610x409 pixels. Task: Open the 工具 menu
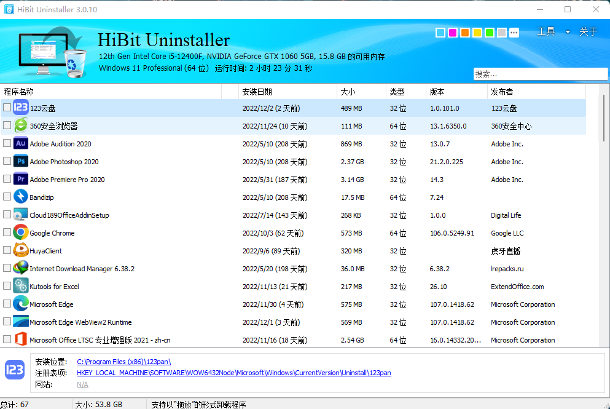click(x=545, y=31)
